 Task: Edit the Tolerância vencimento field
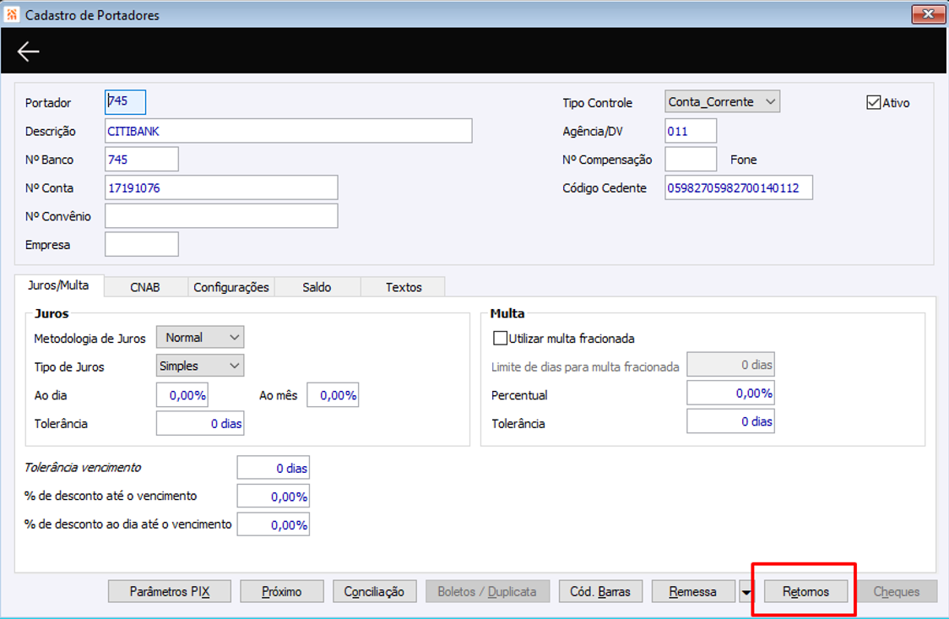click(274, 468)
